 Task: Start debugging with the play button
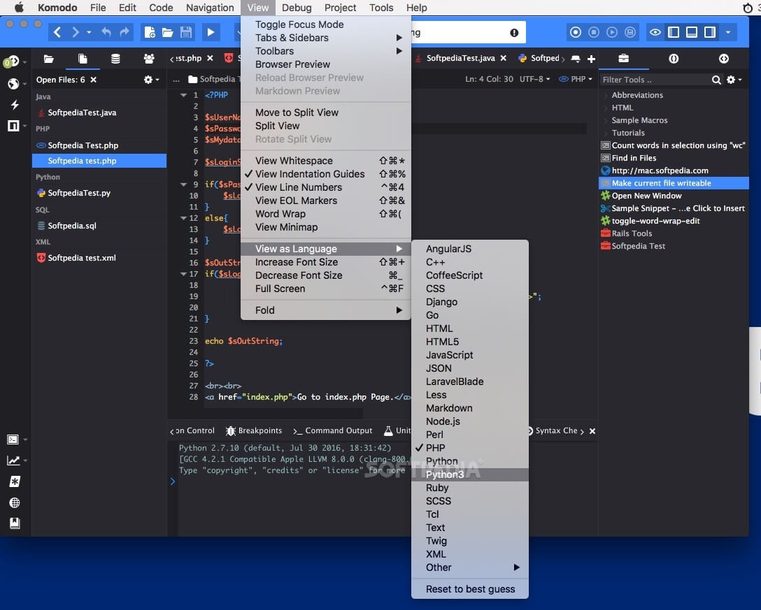pyautogui.click(x=211, y=32)
